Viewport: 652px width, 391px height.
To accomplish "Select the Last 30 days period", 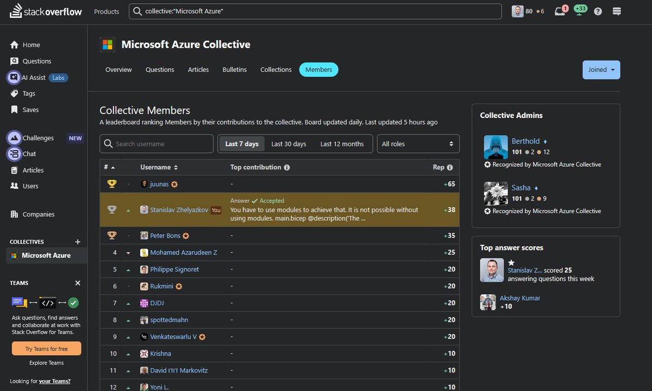I will pos(289,144).
